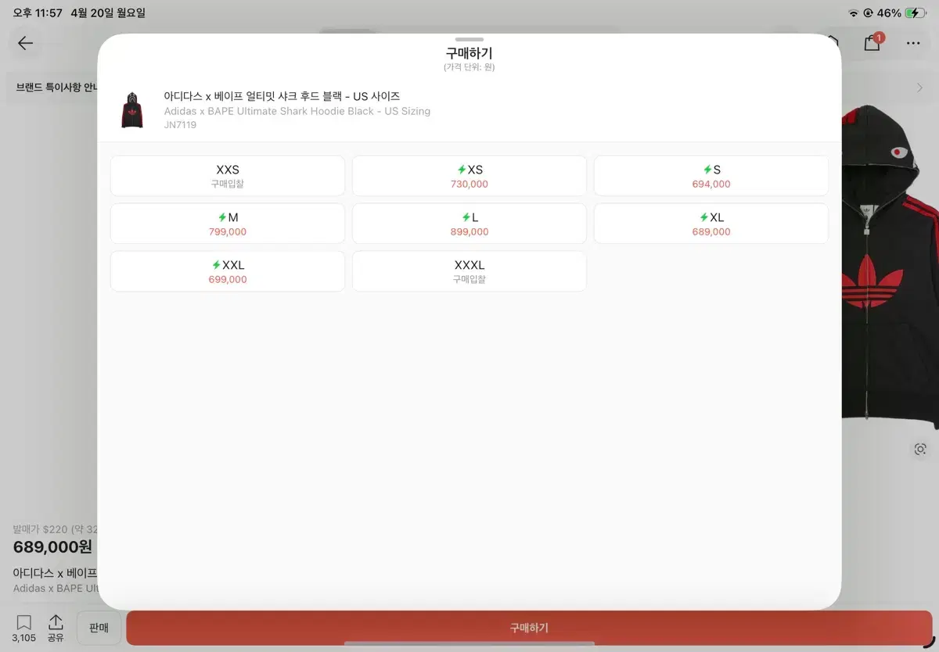939x652 pixels.
Task: Expand the 브랜드 특이사항 안내 chevron
Action: [x=919, y=88]
